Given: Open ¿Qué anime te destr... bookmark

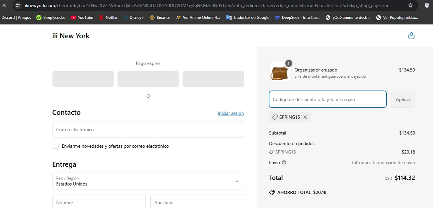Looking at the screenshot, I should pyautogui.click(x=348, y=18).
